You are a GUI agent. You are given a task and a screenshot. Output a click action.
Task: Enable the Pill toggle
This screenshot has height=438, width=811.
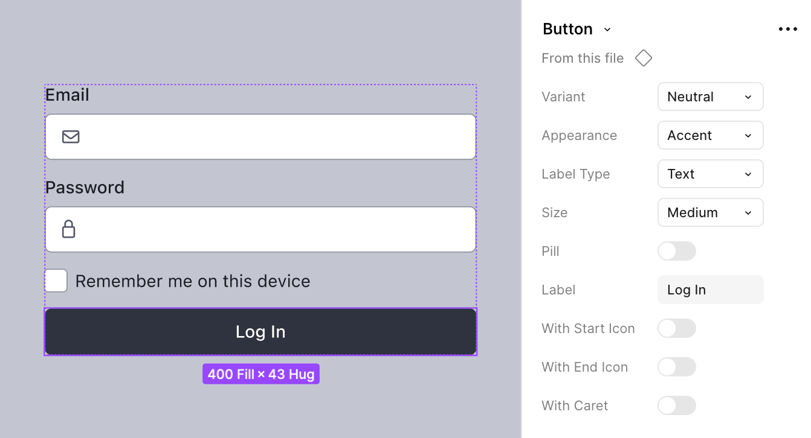click(676, 251)
